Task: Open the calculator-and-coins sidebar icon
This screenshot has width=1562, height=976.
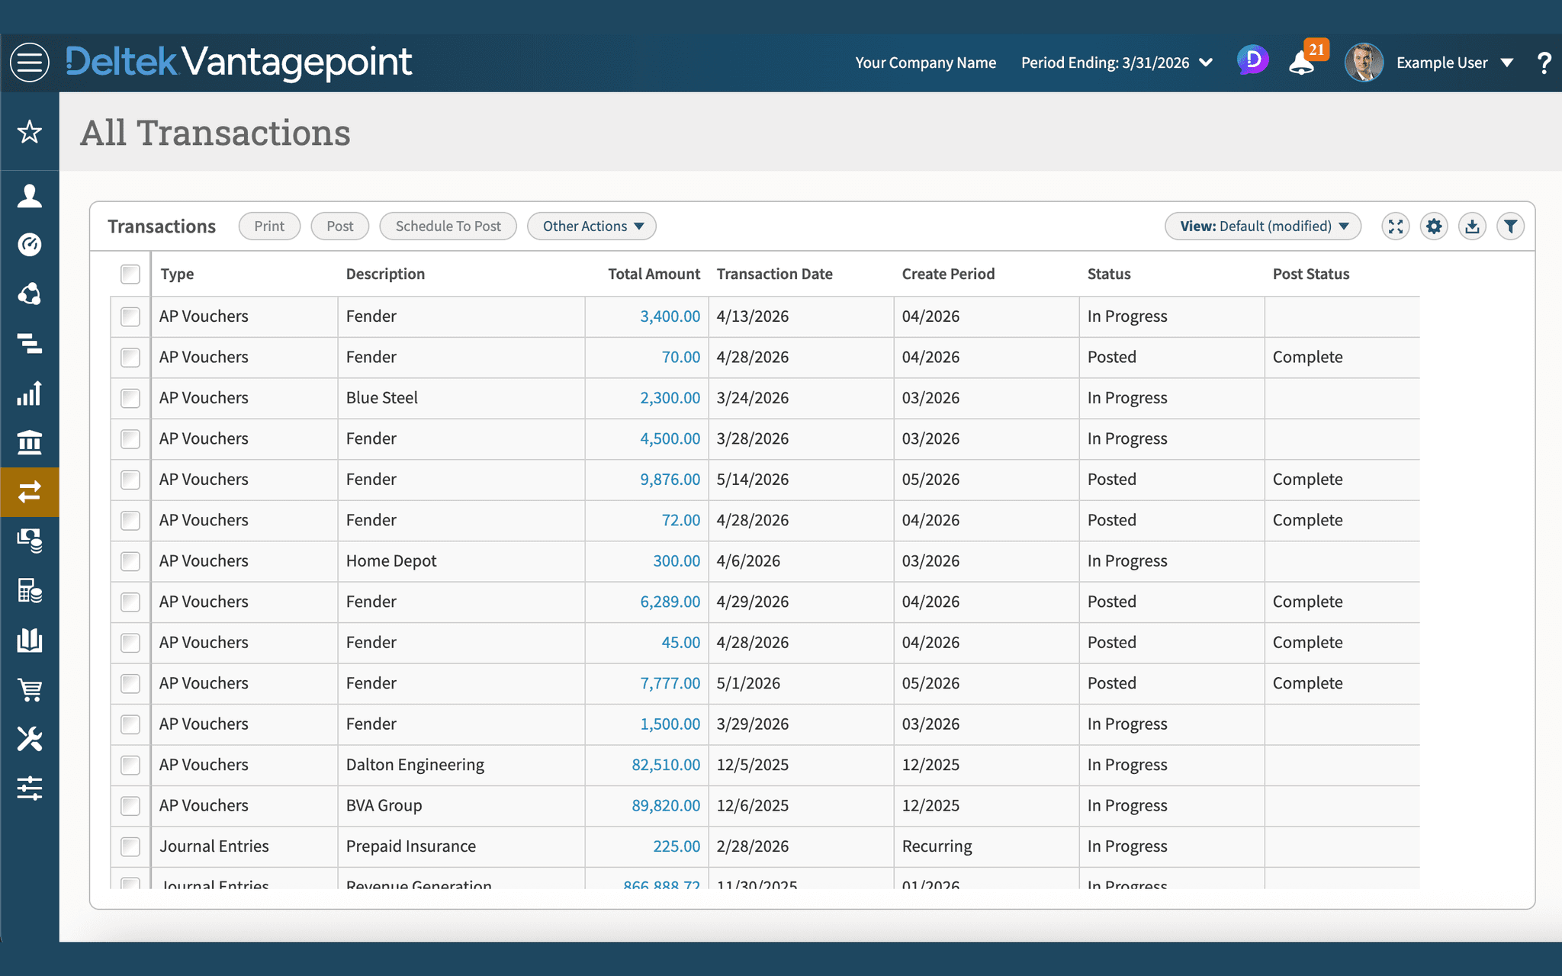Action: pyautogui.click(x=30, y=590)
